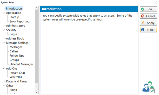This screenshot has width=159, height=95.
Task: Select the Application tree item
Action: tap(14, 13)
